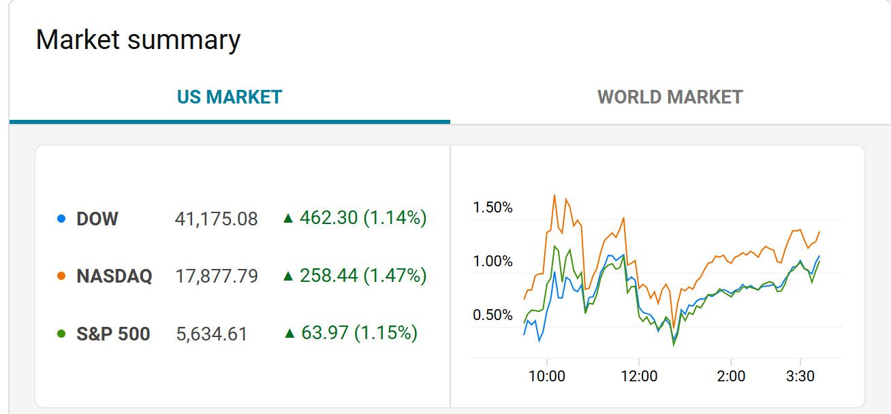Click the Market summary heading
Screen dimensions: 891x414
(x=138, y=39)
